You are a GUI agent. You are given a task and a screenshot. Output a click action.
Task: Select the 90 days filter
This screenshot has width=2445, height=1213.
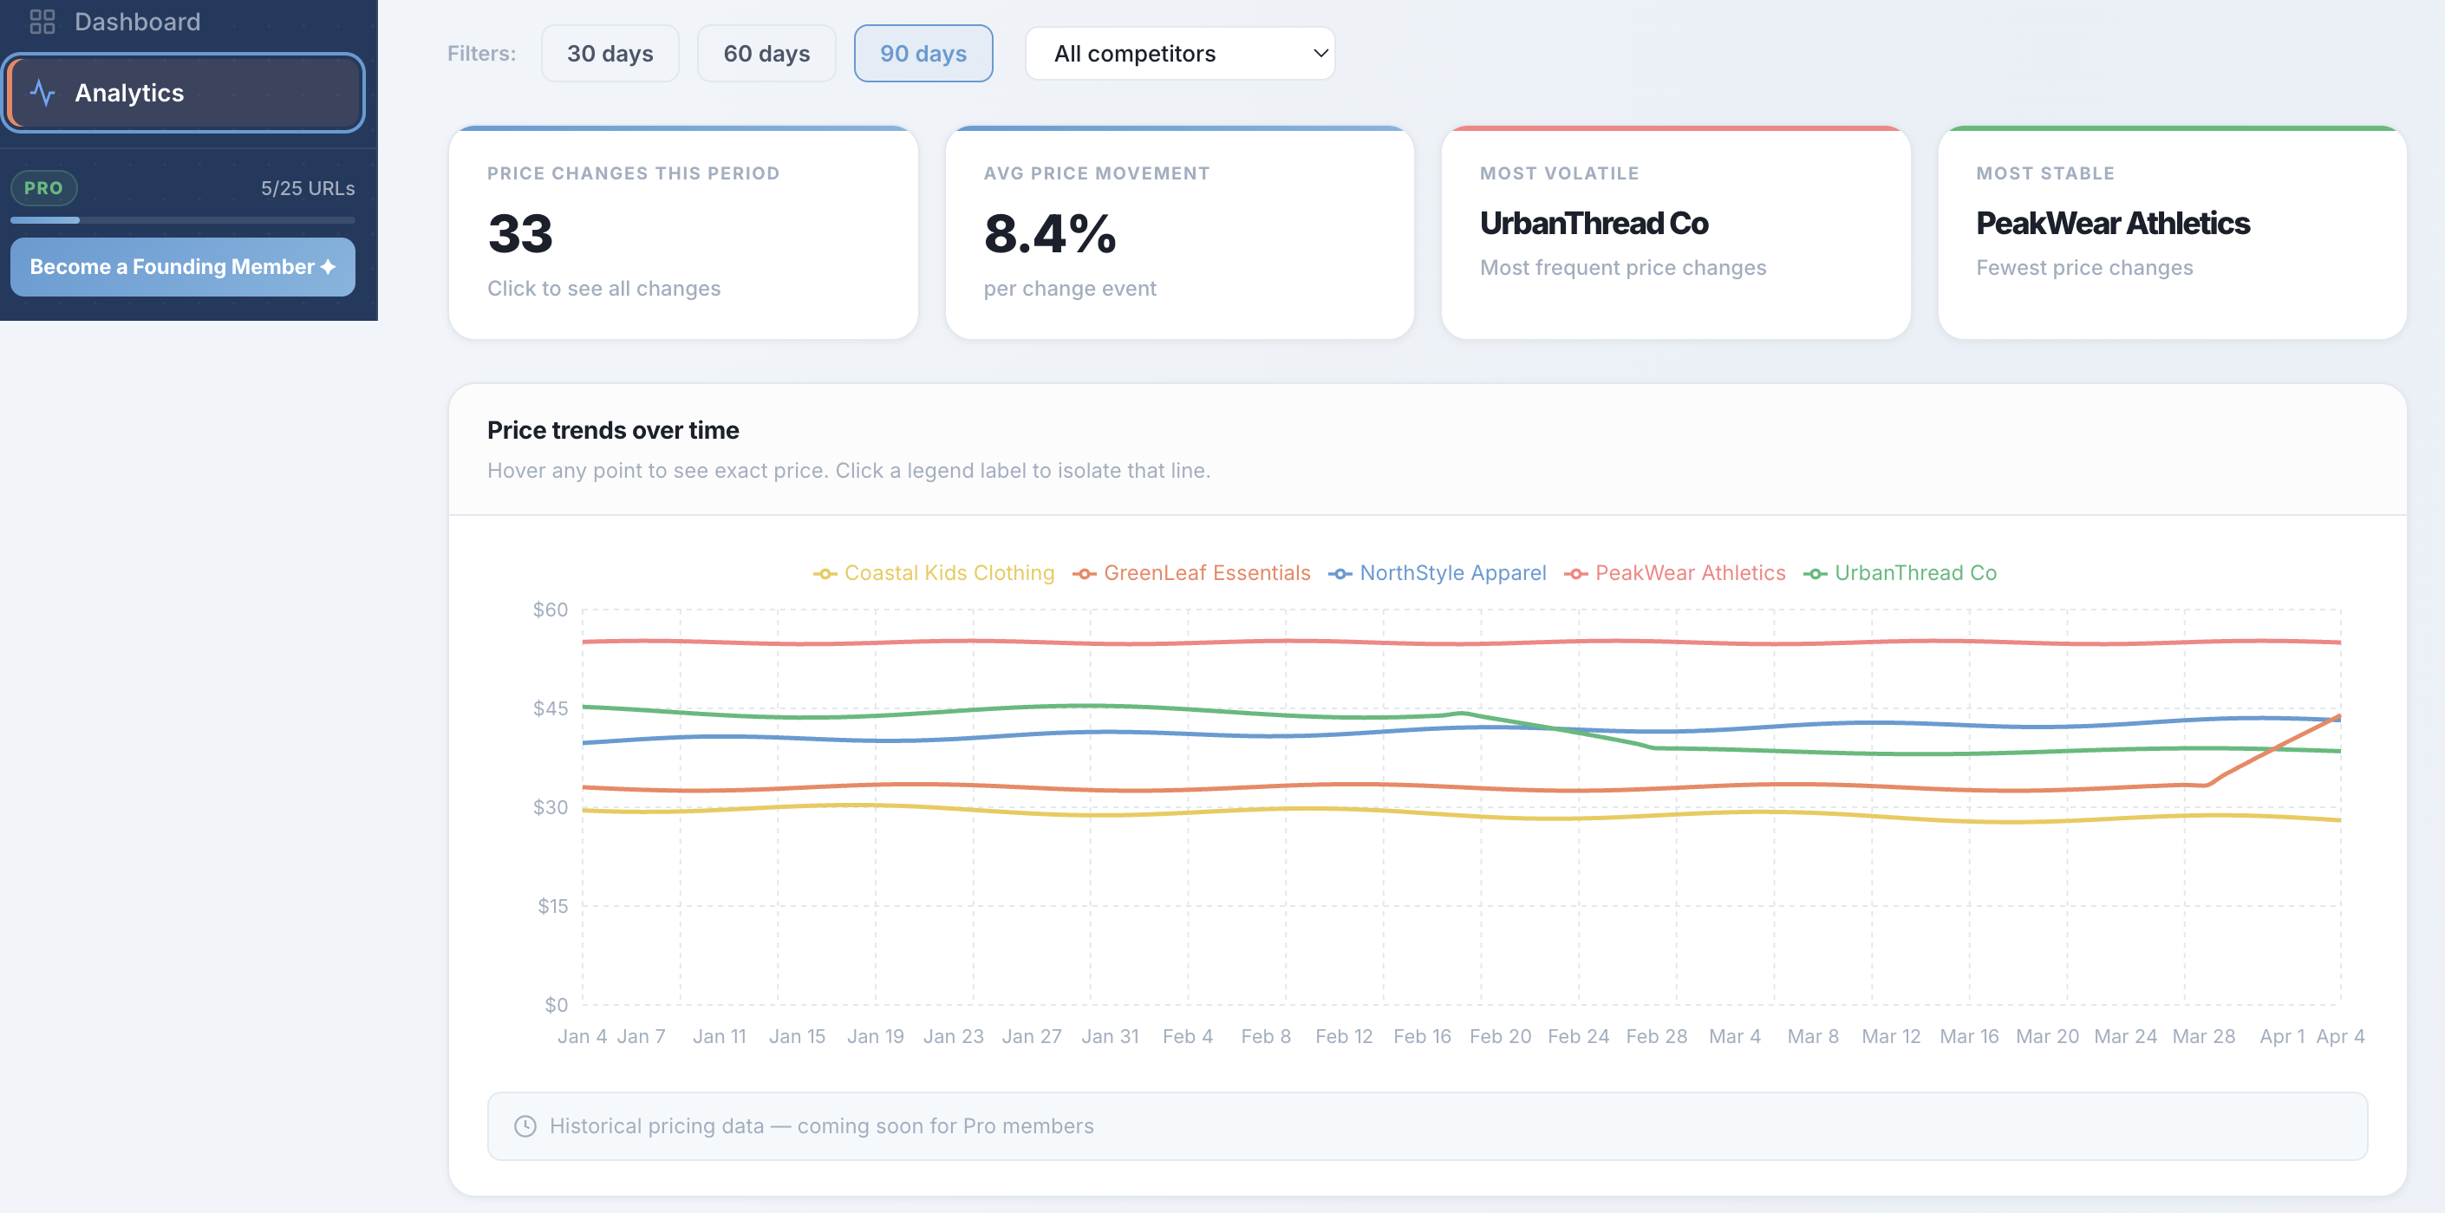pyautogui.click(x=923, y=53)
